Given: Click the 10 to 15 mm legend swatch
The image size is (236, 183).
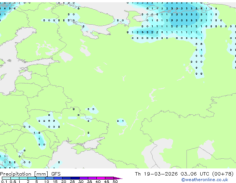Looking at the screenshot, I should coord(50,178).
